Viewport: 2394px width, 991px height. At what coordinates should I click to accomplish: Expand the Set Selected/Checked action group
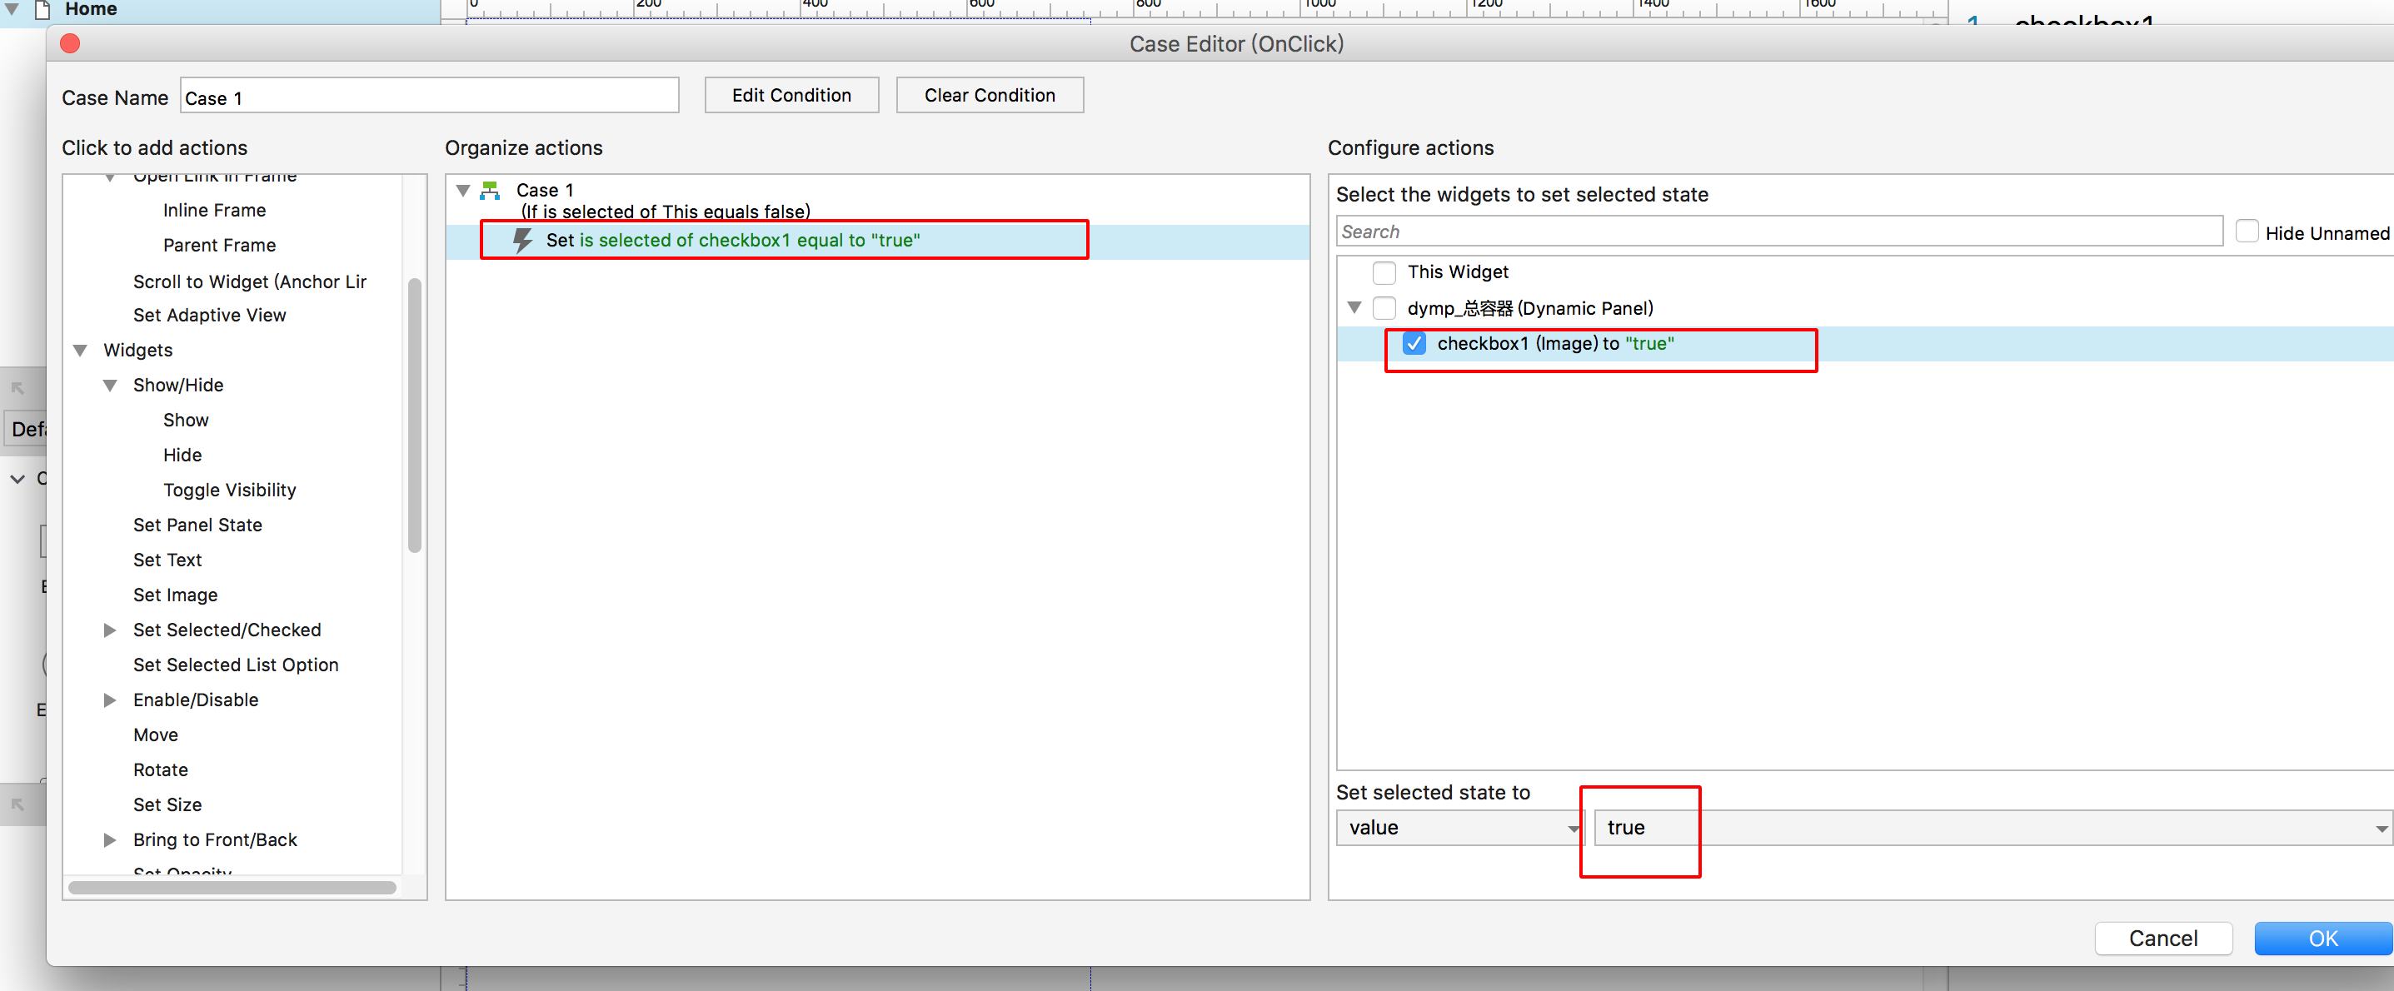coord(110,630)
